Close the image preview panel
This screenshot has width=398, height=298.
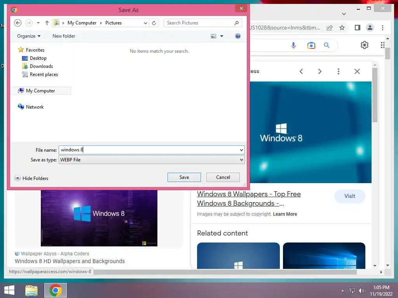[x=357, y=71]
